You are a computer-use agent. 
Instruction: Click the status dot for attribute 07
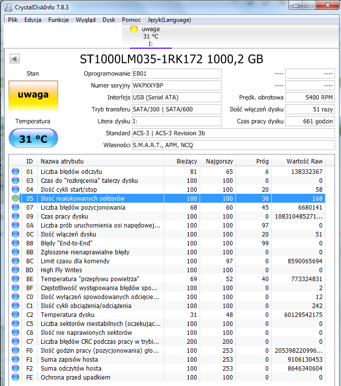coord(15,207)
